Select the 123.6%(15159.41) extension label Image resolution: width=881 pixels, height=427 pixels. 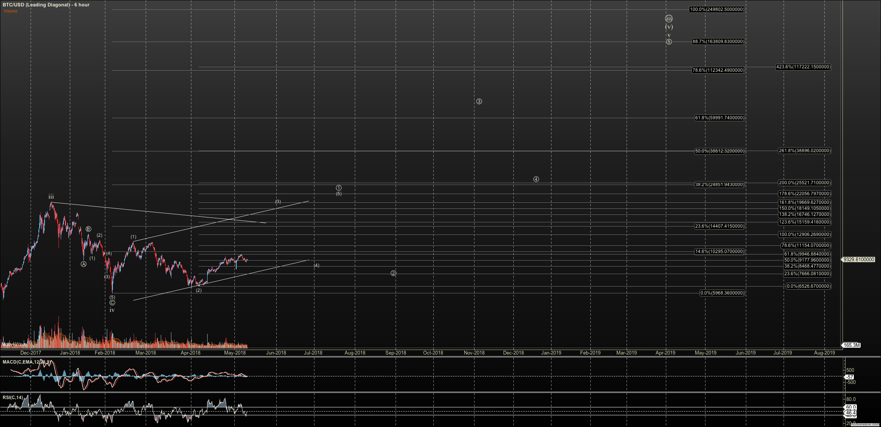(x=804, y=222)
